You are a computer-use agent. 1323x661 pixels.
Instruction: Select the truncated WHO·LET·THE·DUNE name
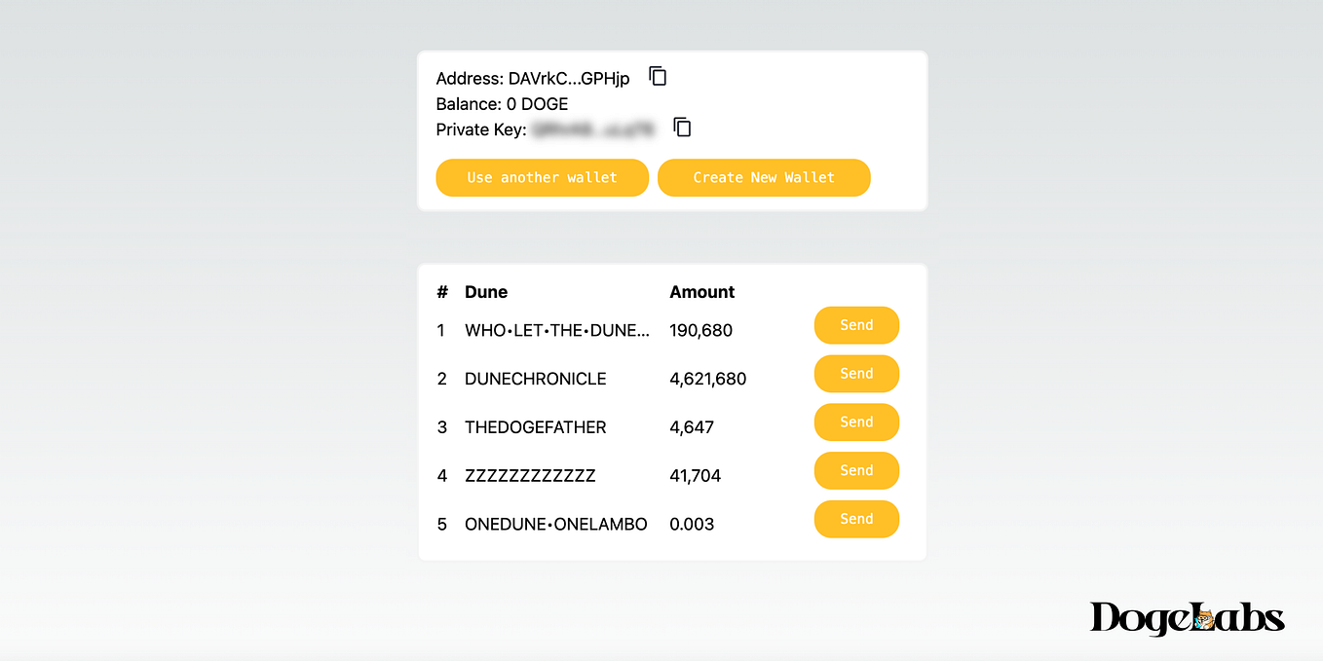click(556, 330)
